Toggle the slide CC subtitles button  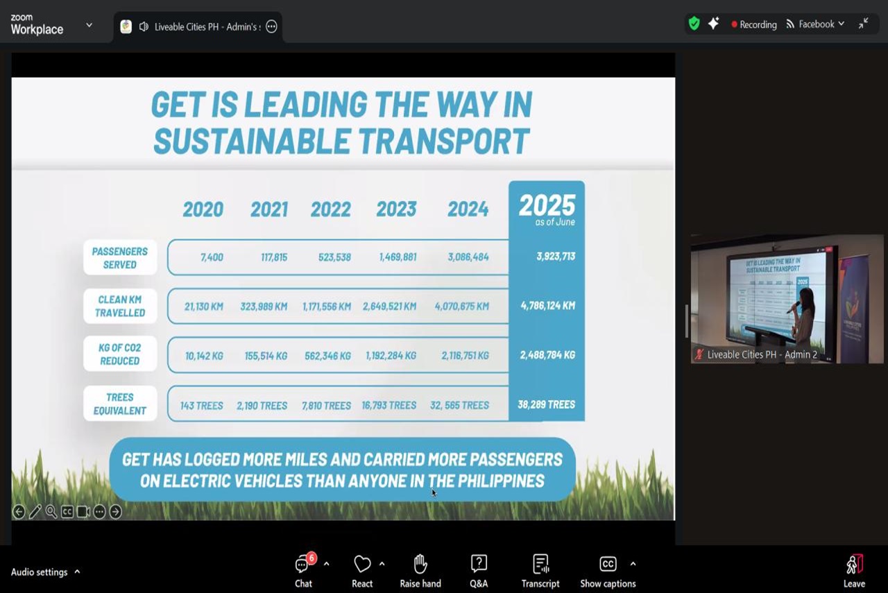click(67, 512)
